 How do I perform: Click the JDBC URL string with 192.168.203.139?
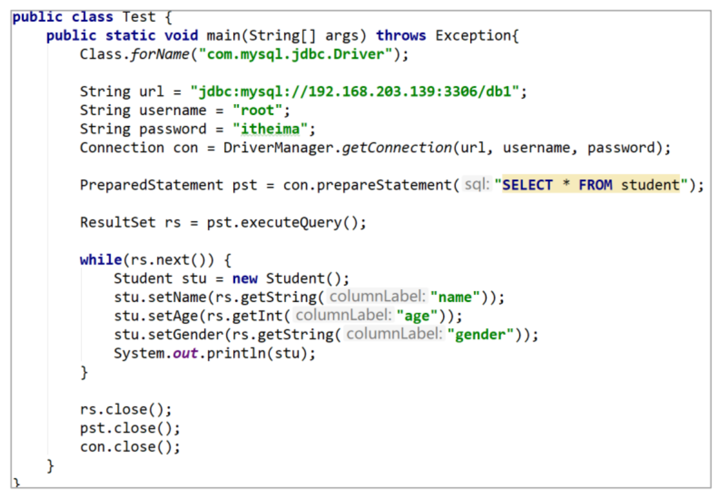pyautogui.click(x=355, y=91)
